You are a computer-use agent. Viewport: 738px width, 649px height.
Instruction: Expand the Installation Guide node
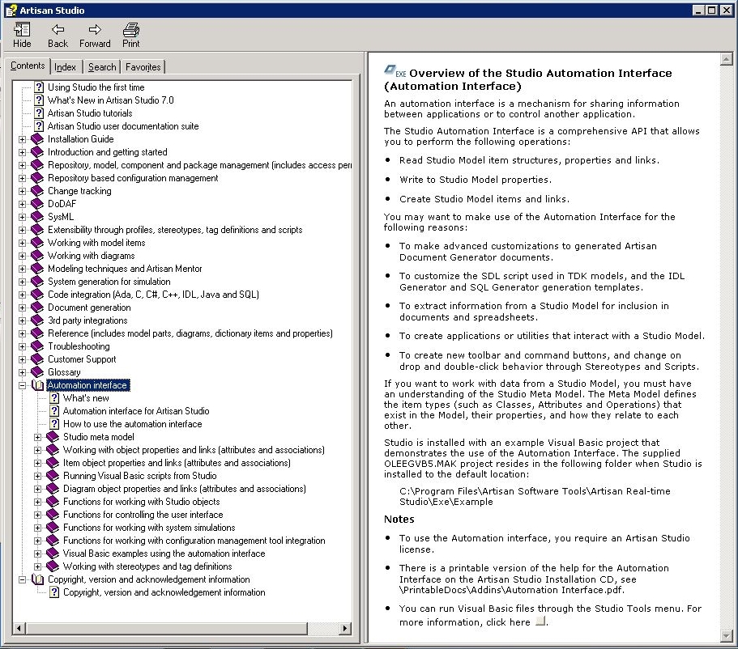point(22,139)
